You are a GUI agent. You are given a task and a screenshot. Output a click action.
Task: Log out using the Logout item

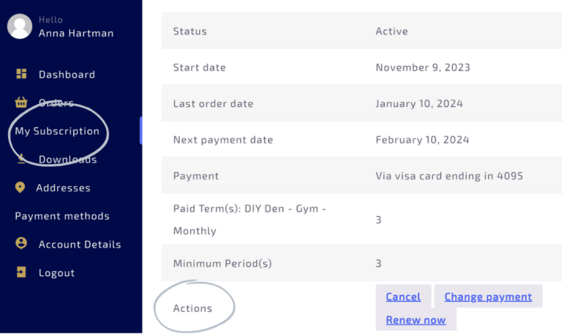click(56, 272)
